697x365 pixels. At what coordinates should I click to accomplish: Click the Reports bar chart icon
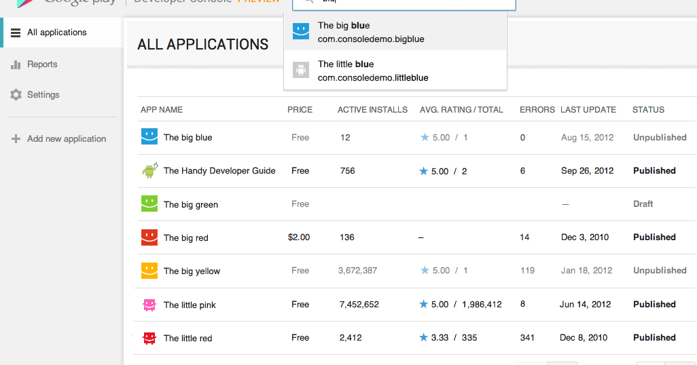pos(16,64)
